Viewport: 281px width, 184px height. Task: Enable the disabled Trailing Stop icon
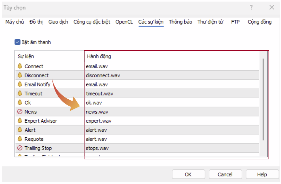pos(20,148)
